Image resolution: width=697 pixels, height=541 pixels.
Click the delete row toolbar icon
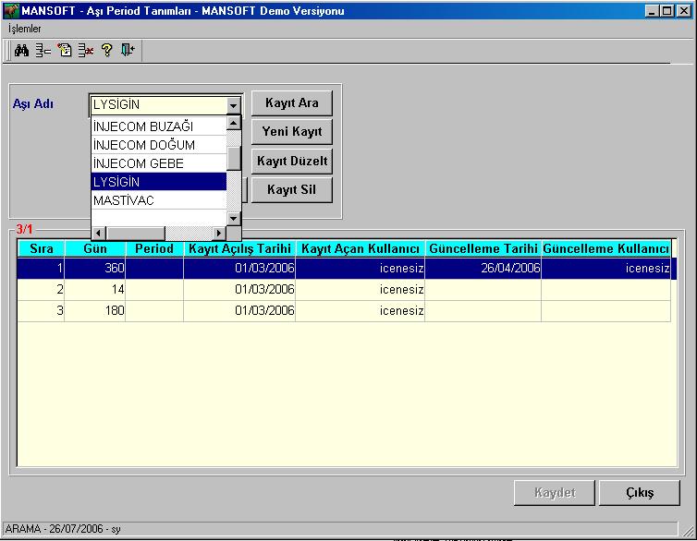pyautogui.click(x=86, y=50)
